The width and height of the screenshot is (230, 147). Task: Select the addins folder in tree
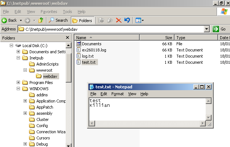click(x=42, y=95)
